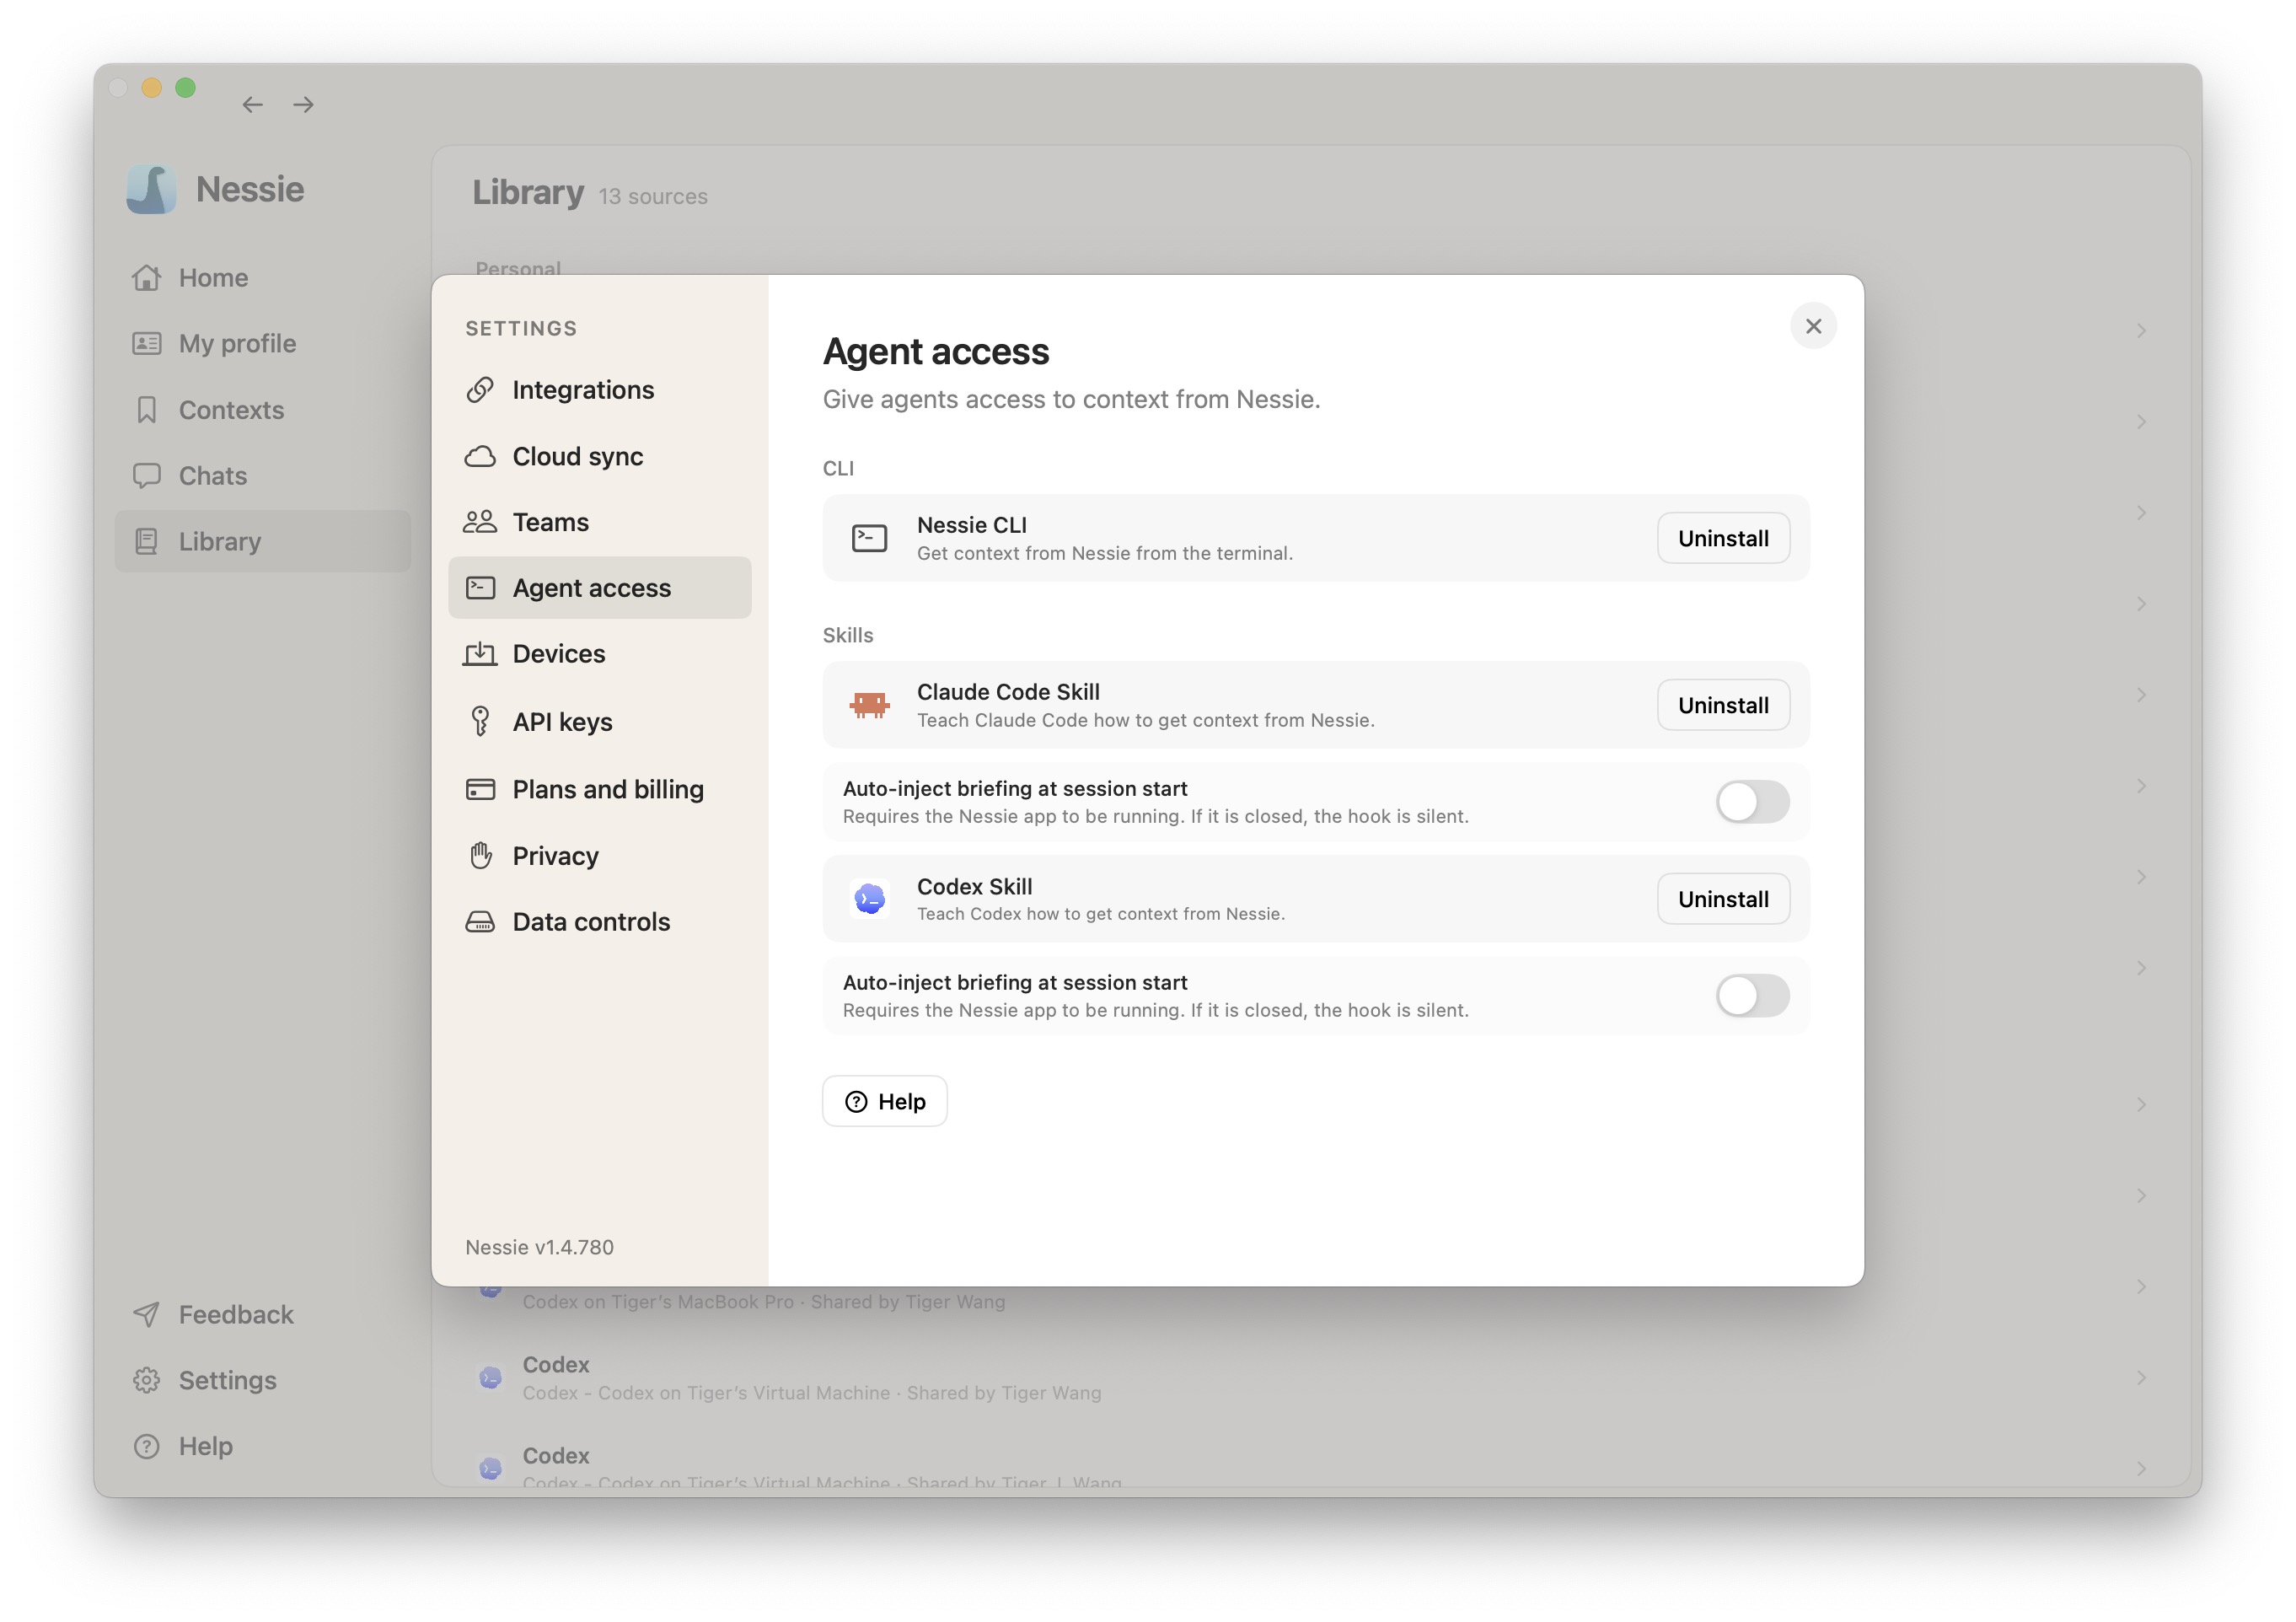Uninstall the Claude Code Skill

click(x=1723, y=705)
